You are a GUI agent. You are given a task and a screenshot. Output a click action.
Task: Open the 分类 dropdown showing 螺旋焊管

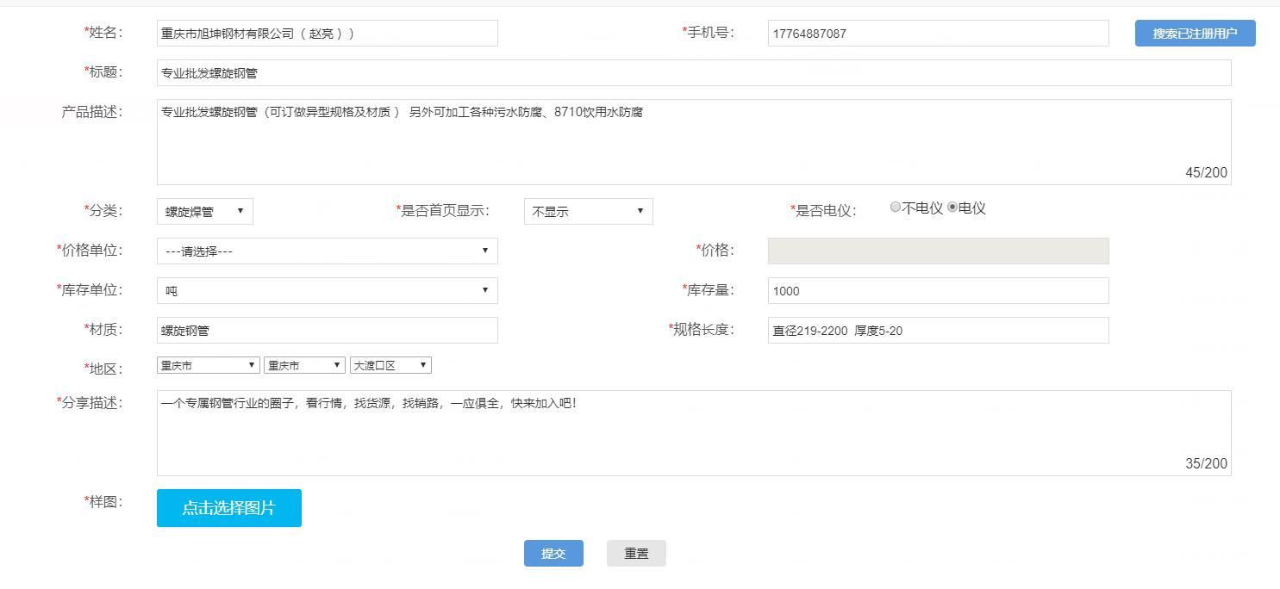[205, 211]
